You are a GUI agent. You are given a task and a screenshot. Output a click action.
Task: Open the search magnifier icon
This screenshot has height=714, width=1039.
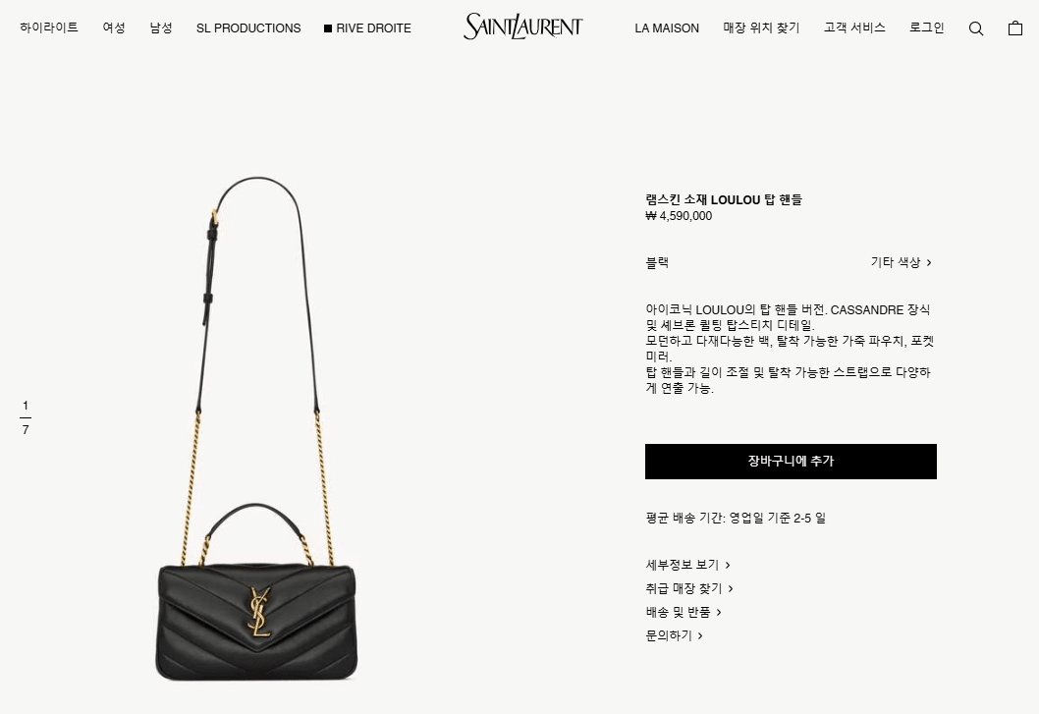(x=975, y=28)
